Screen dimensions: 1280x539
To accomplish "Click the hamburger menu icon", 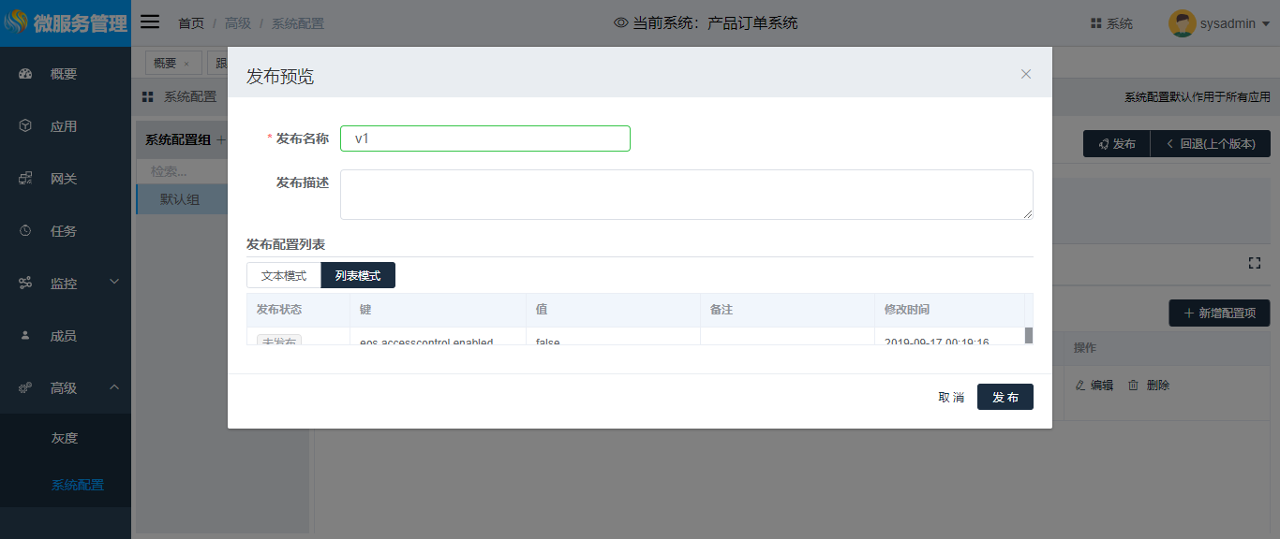I will [150, 22].
